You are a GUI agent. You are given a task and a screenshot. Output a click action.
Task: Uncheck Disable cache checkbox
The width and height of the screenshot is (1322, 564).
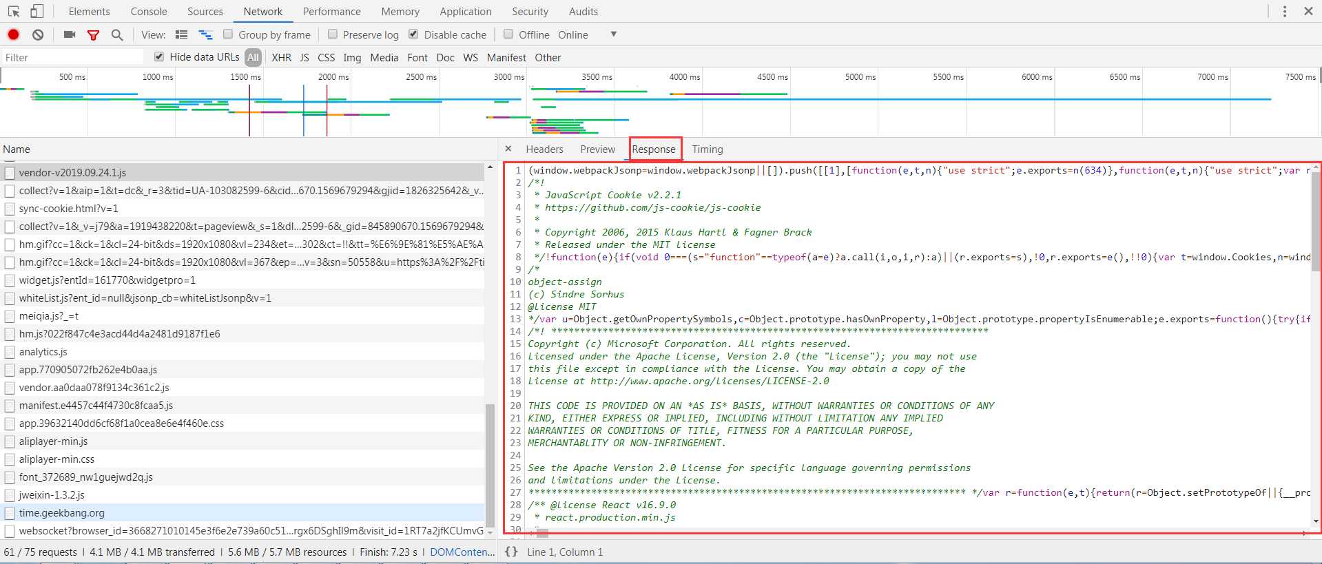[x=413, y=34]
